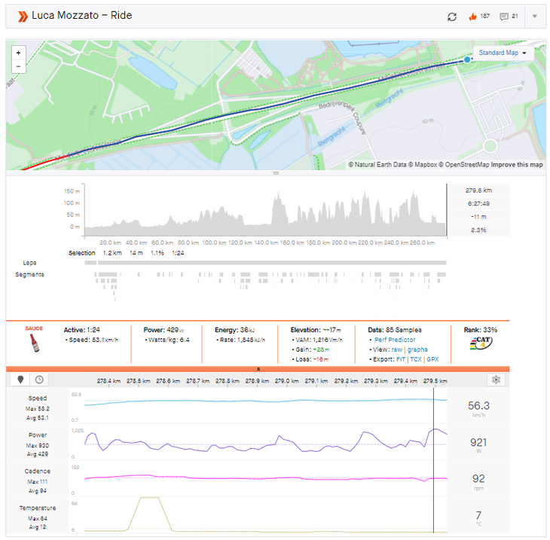Click the refresh activity icon
Viewport: 550px width, 540px height.
point(452,17)
